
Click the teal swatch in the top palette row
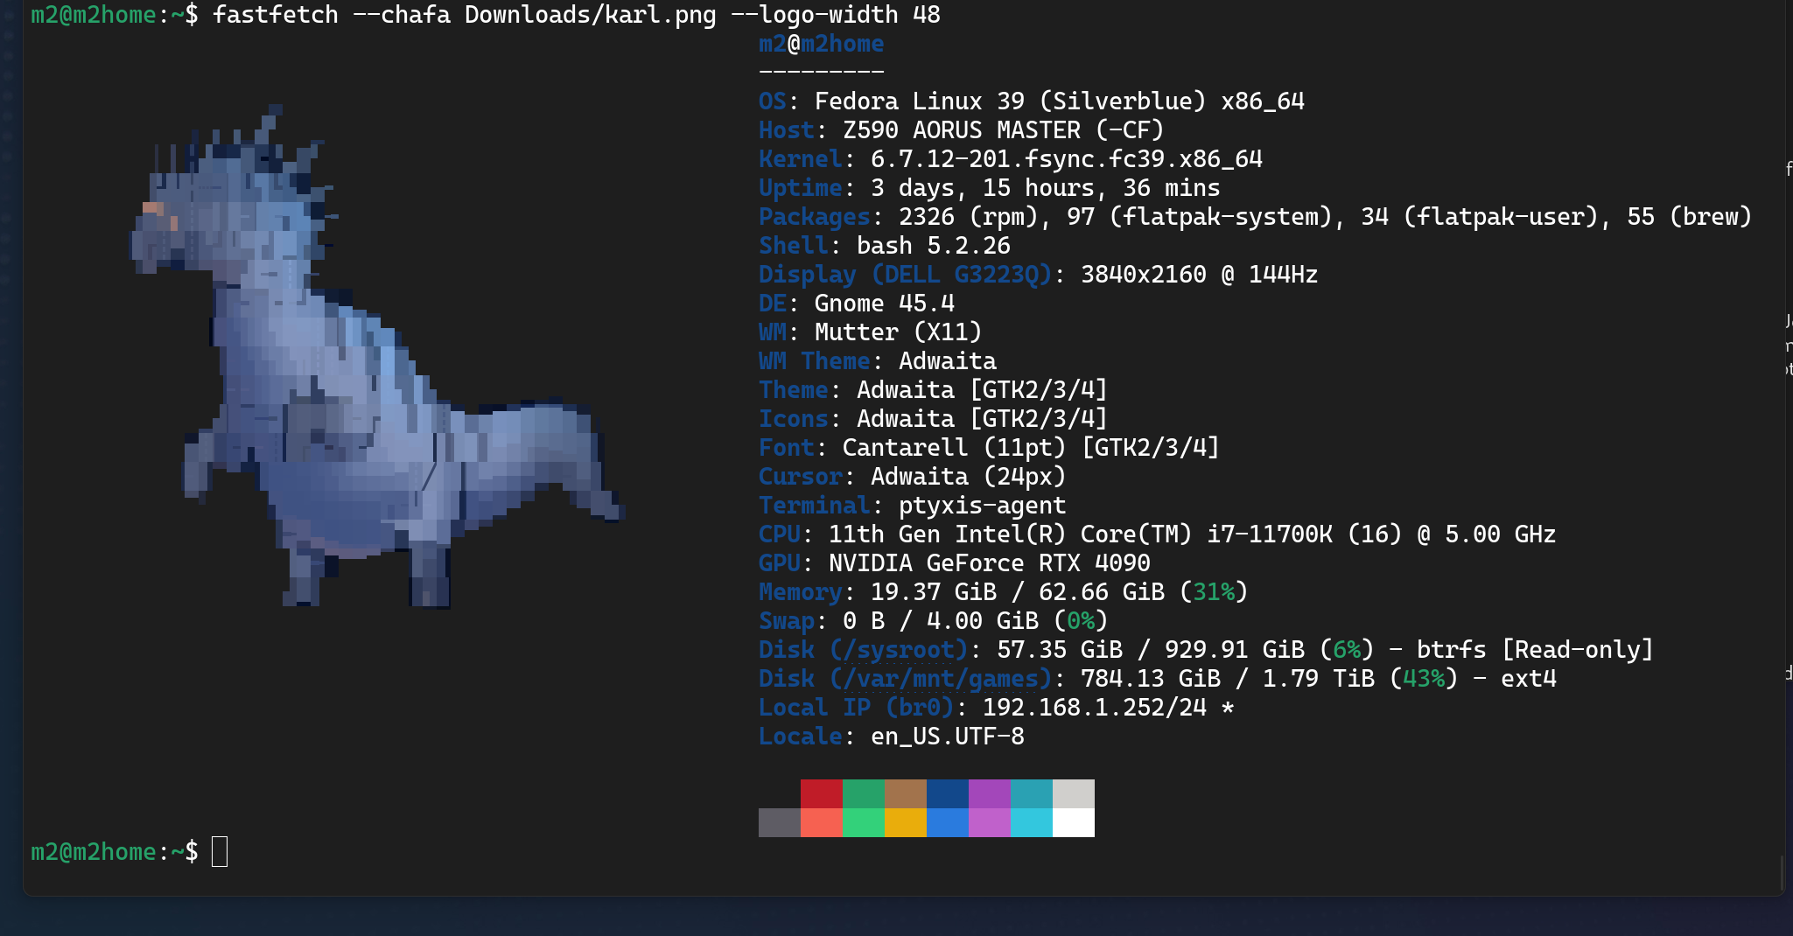tap(1032, 793)
